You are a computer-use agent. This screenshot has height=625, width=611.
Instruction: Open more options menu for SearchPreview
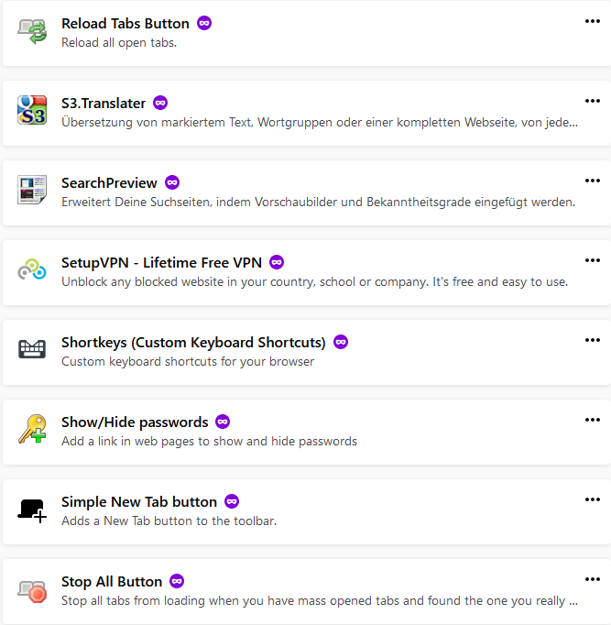pos(592,181)
